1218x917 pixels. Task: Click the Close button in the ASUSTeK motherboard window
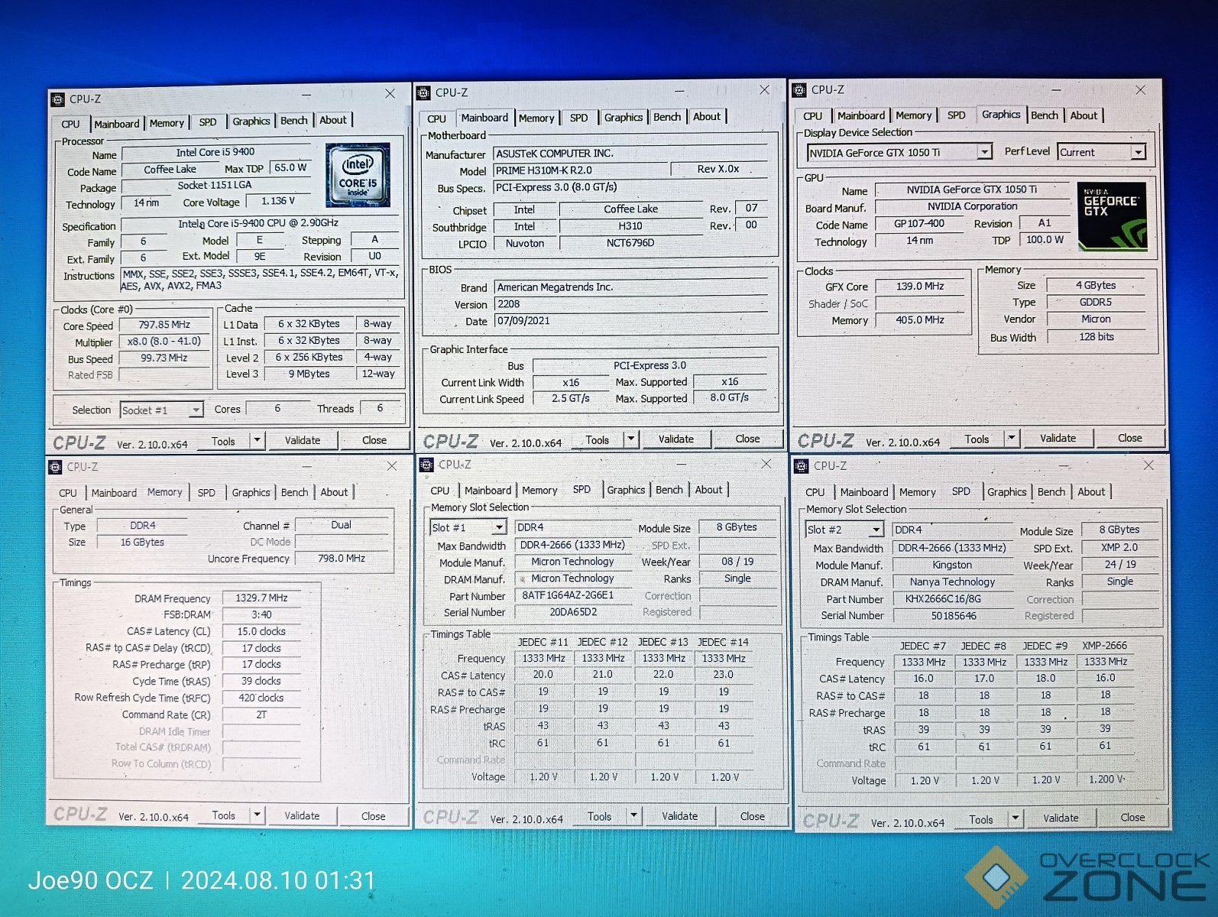click(747, 439)
